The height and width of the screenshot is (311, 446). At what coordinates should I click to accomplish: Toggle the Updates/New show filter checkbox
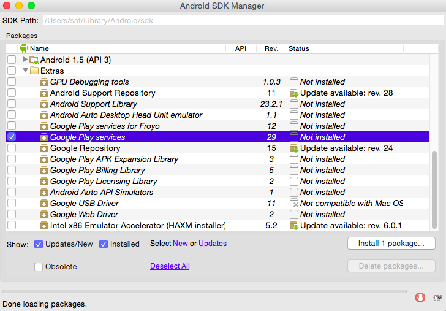(39, 244)
